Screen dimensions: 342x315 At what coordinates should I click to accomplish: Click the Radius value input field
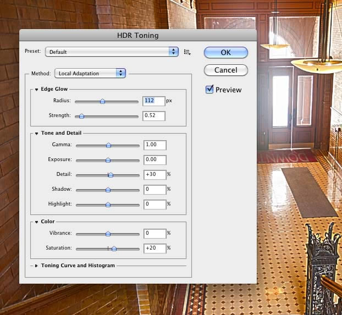[x=154, y=101]
